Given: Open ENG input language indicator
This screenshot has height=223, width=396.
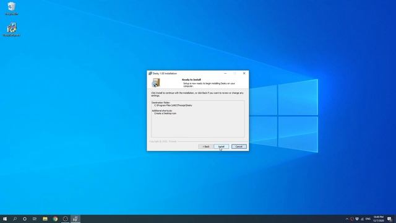Looking at the screenshot, I should [x=368, y=219].
